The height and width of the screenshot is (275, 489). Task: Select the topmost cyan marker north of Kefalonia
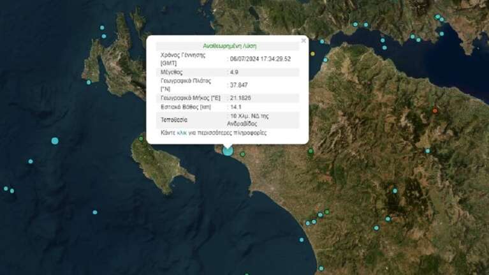click(101, 27)
